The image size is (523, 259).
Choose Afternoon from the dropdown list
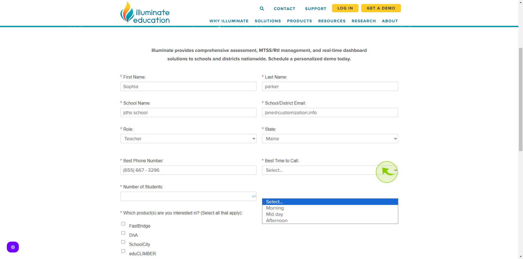pos(330,220)
